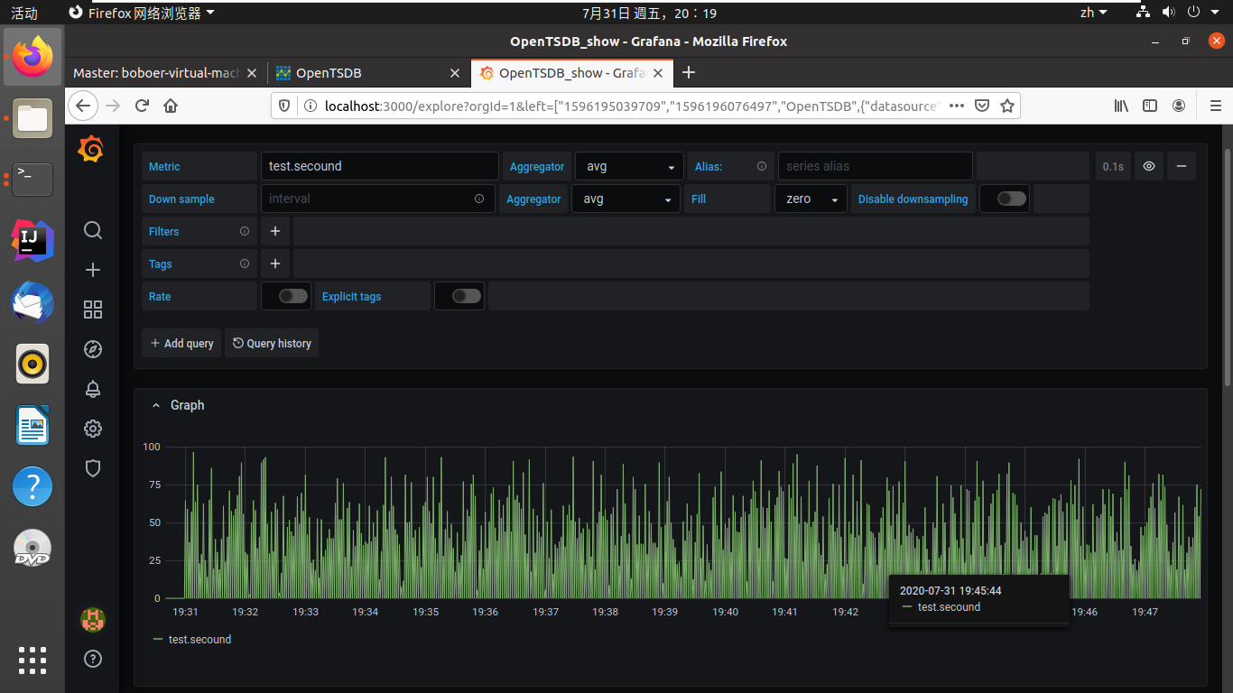
Task: Open user avatar profile in sidebar
Action: pyautogui.click(x=92, y=619)
